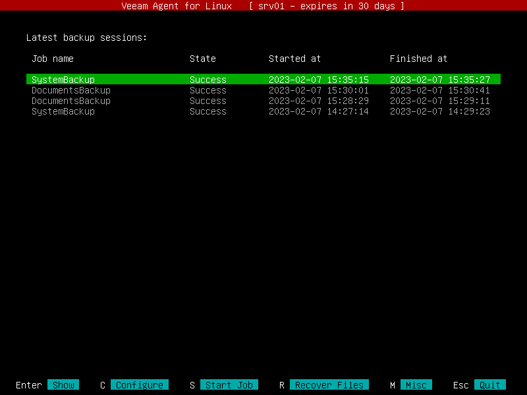Viewport: 527px width, 395px height.
Task: Select DocumentsBackup session started at 15:30:01
Action: (263, 90)
